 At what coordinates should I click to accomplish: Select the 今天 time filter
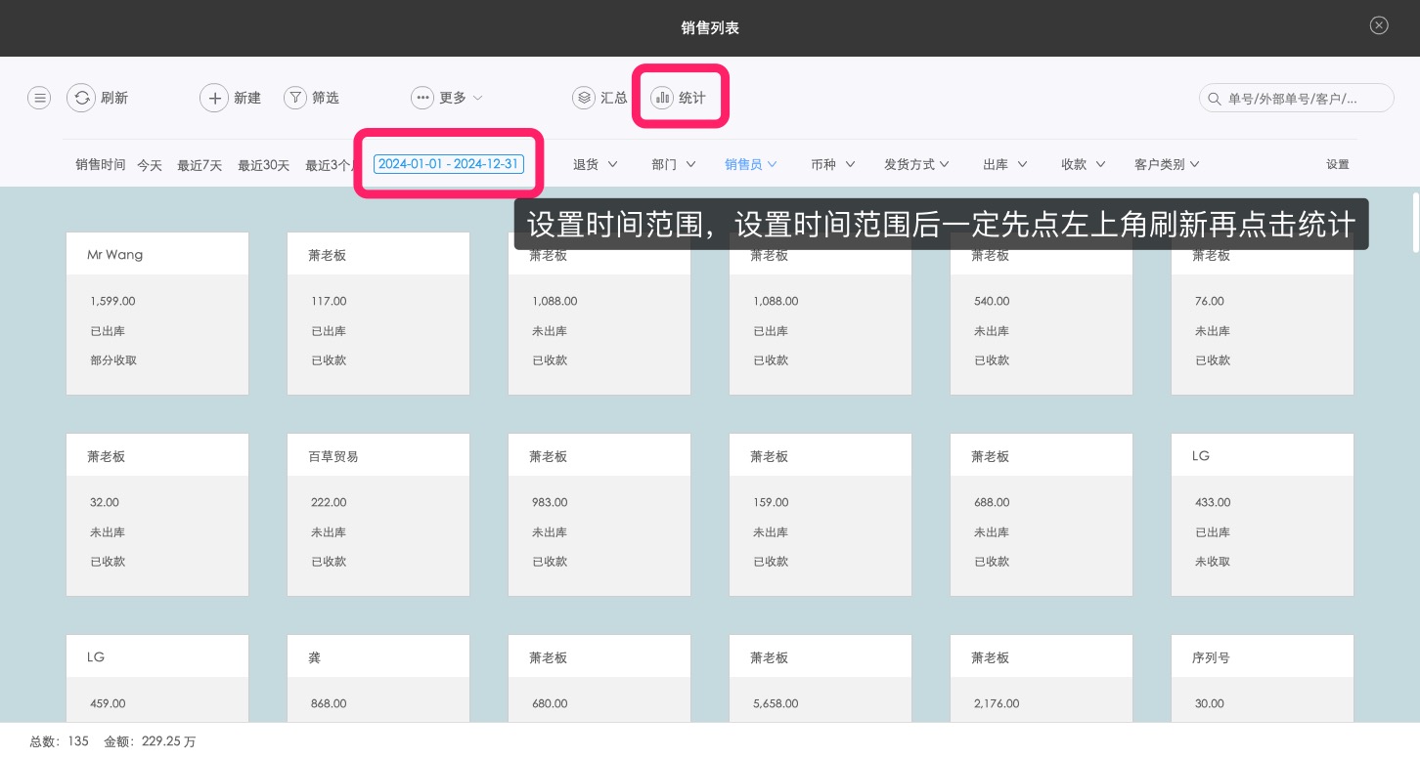pos(150,165)
